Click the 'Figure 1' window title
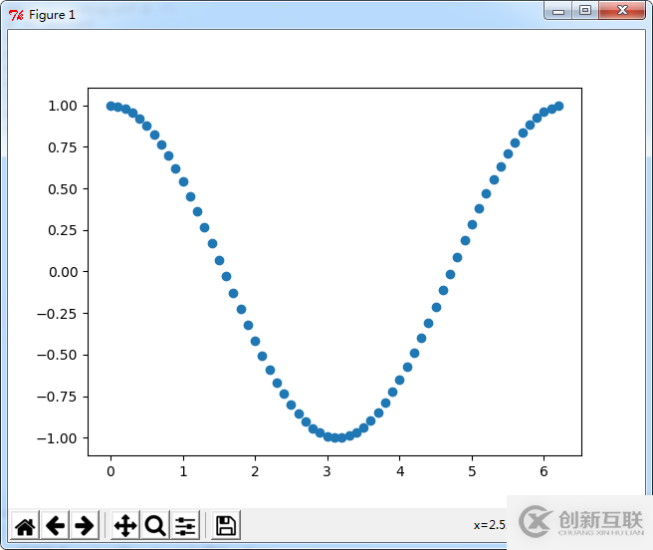This screenshot has width=653, height=550. coord(52,15)
